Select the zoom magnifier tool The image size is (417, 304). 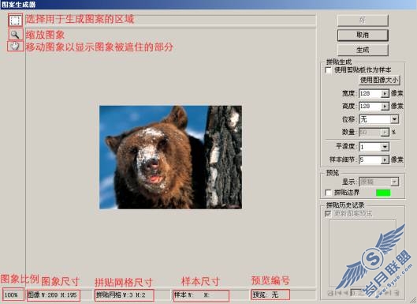click(x=15, y=35)
